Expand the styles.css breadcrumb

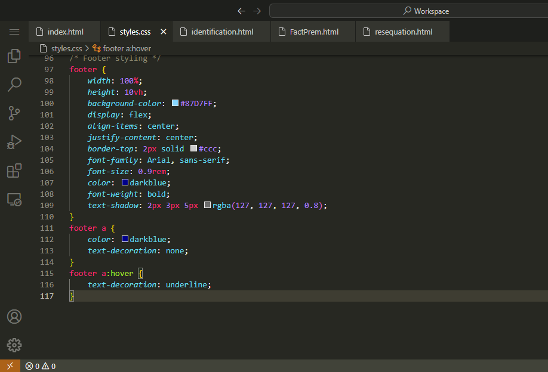(x=66, y=48)
